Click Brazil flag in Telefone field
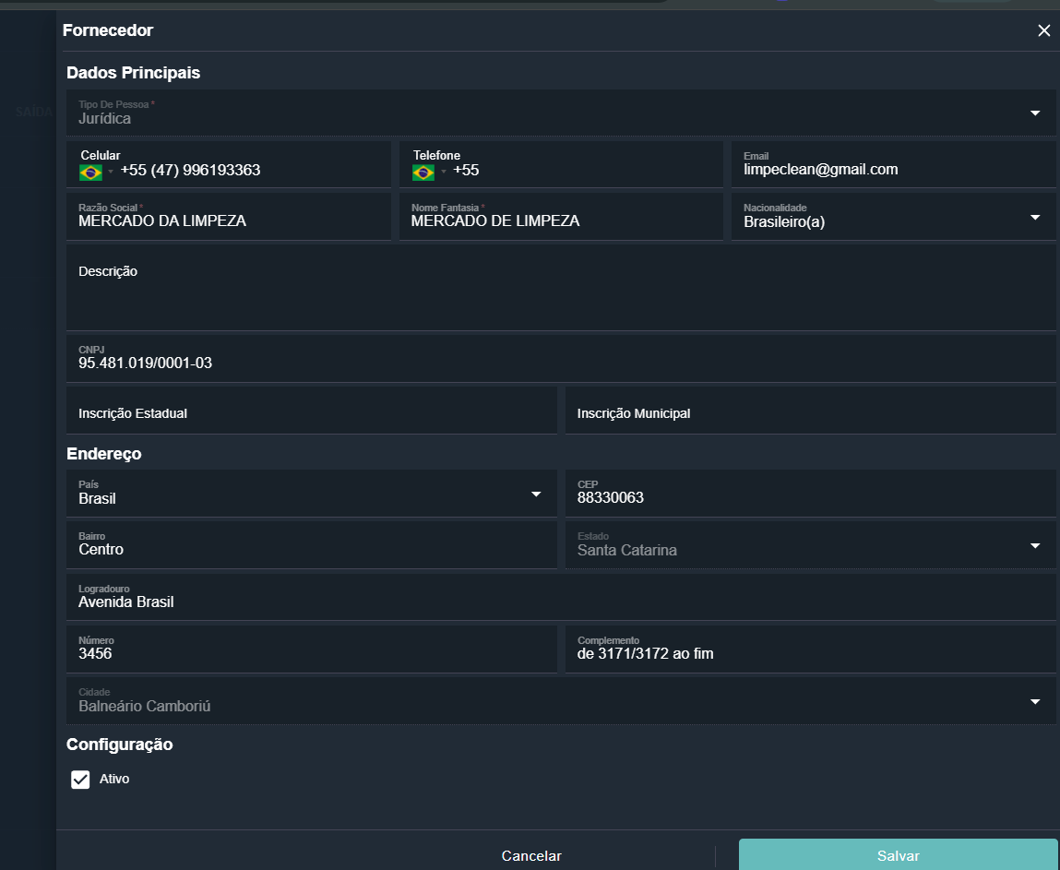The image size is (1060, 870). [x=423, y=173]
